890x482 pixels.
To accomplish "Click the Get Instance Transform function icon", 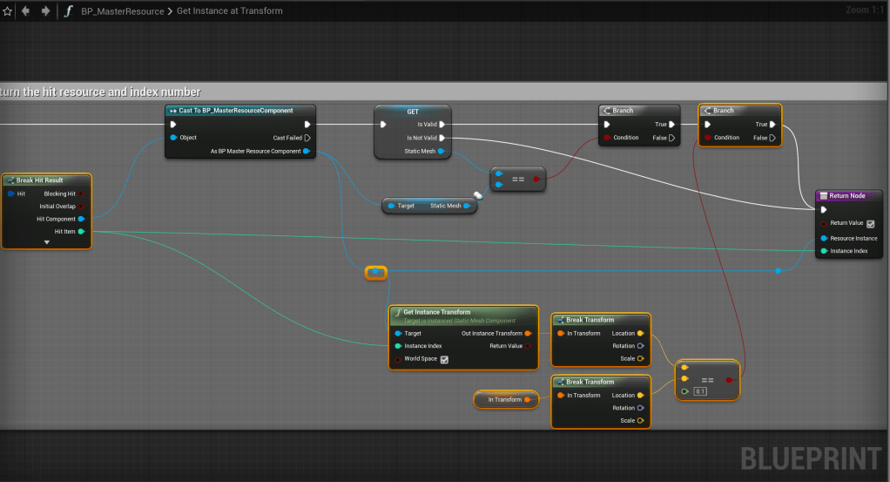I will point(397,312).
